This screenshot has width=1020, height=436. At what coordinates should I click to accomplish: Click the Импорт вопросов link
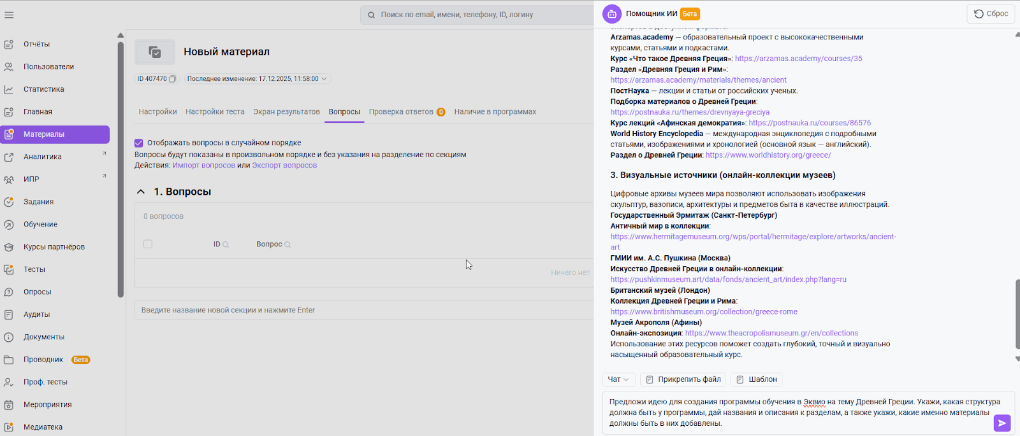pos(203,165)
